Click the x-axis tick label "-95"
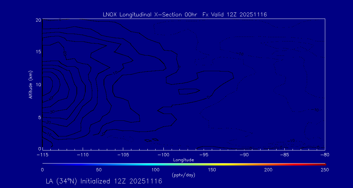 click(204, 155)
